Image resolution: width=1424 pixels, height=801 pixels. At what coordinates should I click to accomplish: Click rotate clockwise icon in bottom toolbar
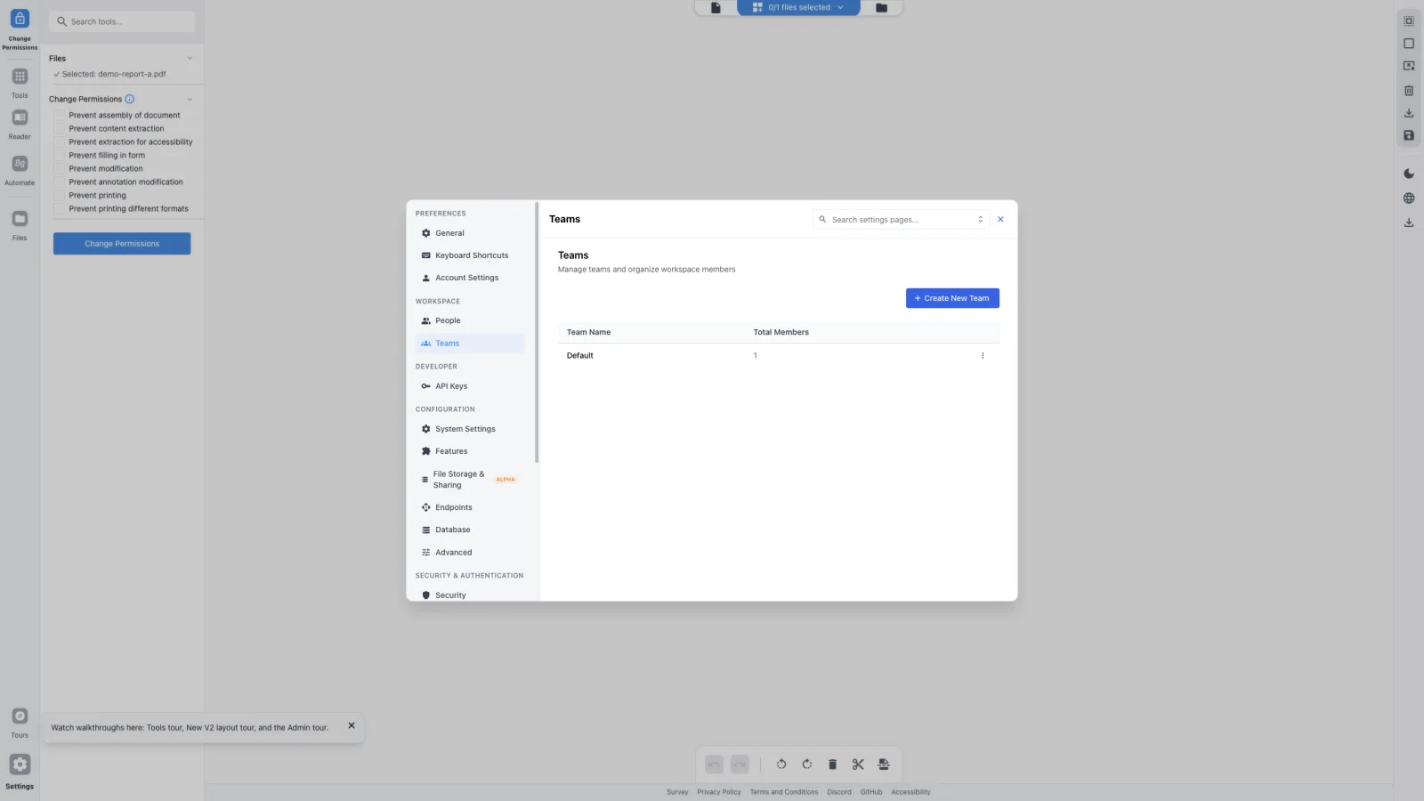(x=807, y=765)
